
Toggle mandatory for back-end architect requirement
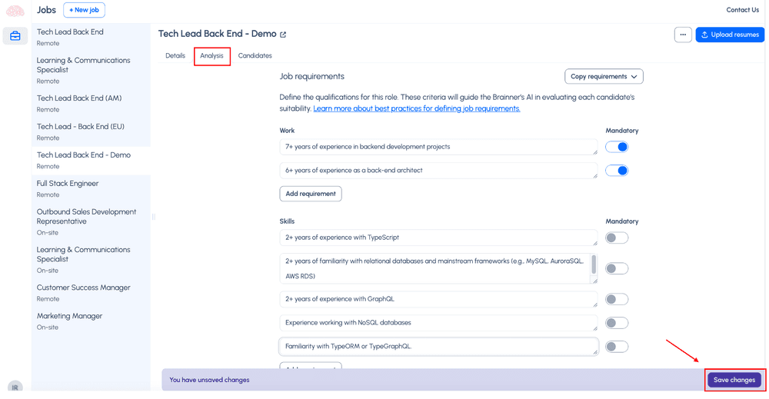617,171
